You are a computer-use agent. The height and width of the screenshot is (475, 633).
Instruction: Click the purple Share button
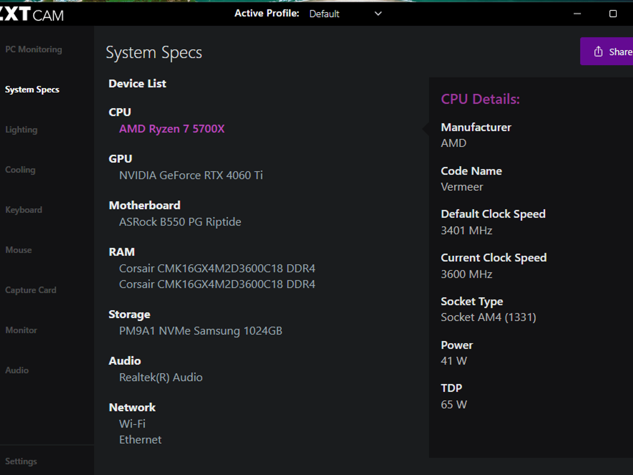[606, 51]
